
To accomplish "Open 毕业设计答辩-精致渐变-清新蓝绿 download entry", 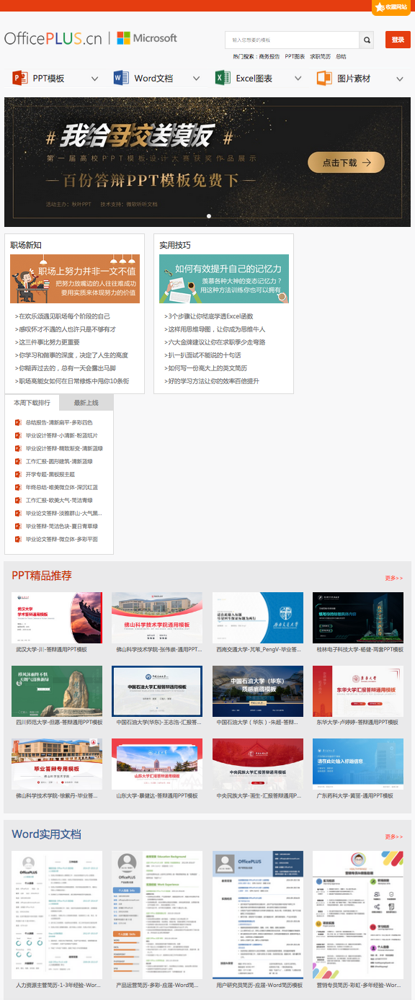I will [64, 449].
